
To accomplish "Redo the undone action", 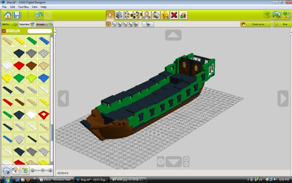I will [48, 15].
